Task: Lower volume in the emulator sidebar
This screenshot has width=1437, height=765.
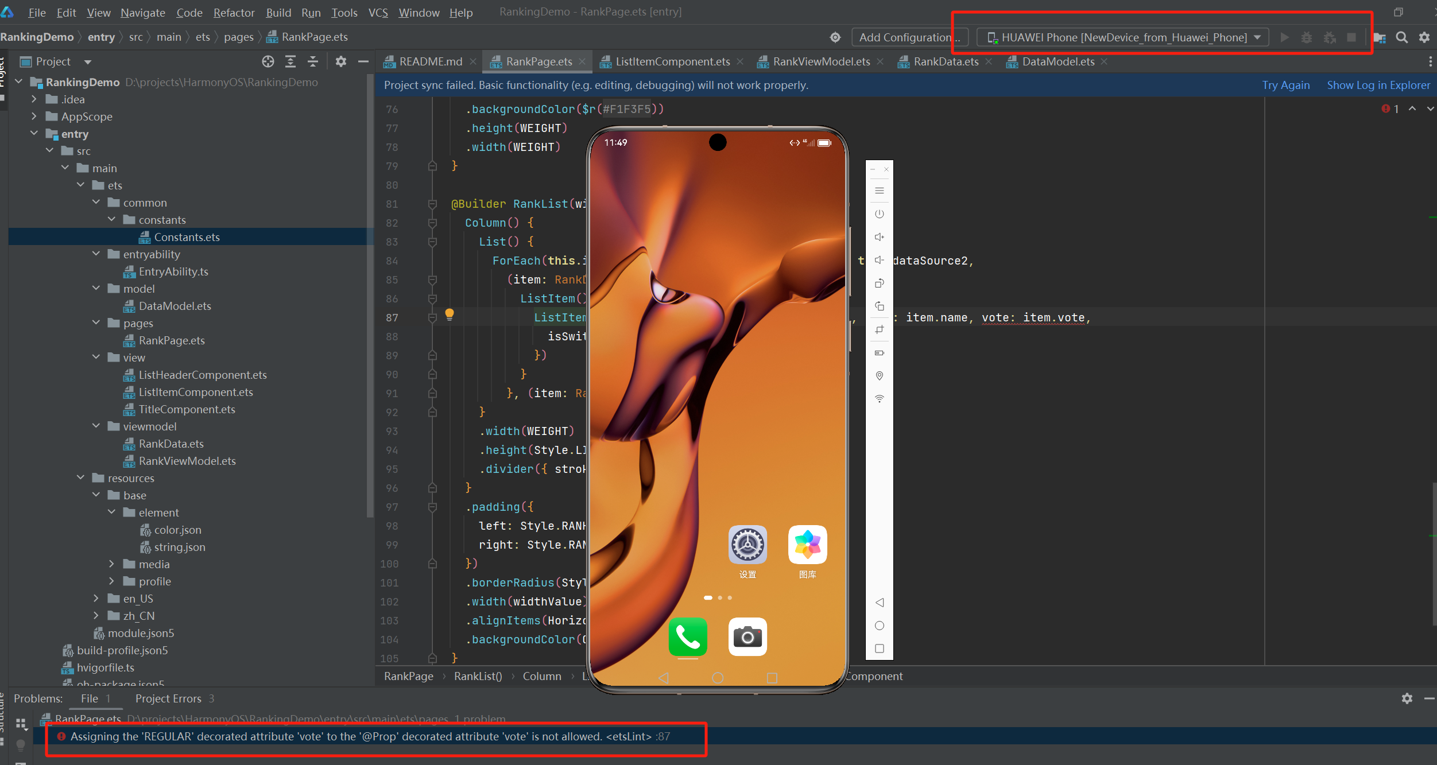Action: [879, 260]
